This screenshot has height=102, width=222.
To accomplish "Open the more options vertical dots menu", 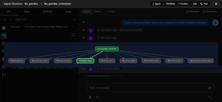I will (97, 97).
